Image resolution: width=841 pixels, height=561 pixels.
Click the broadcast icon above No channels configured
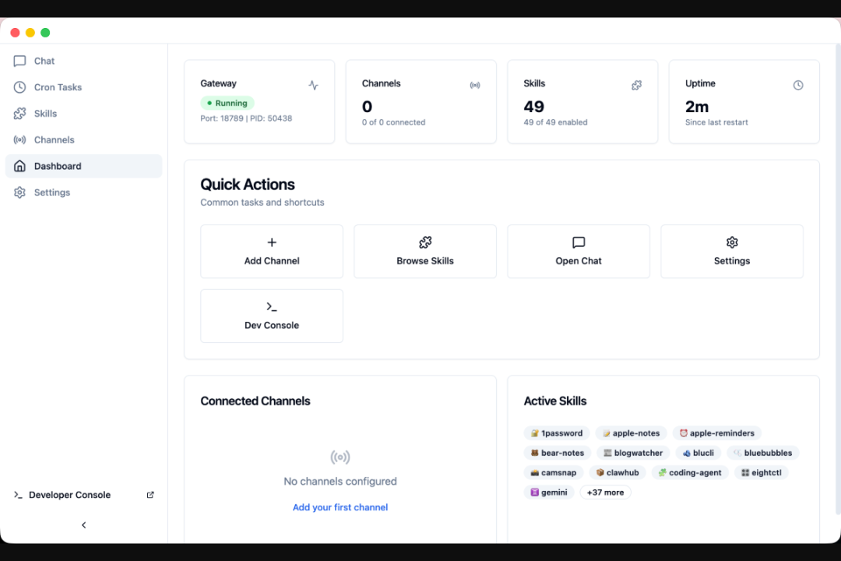(x=340, y=457)
